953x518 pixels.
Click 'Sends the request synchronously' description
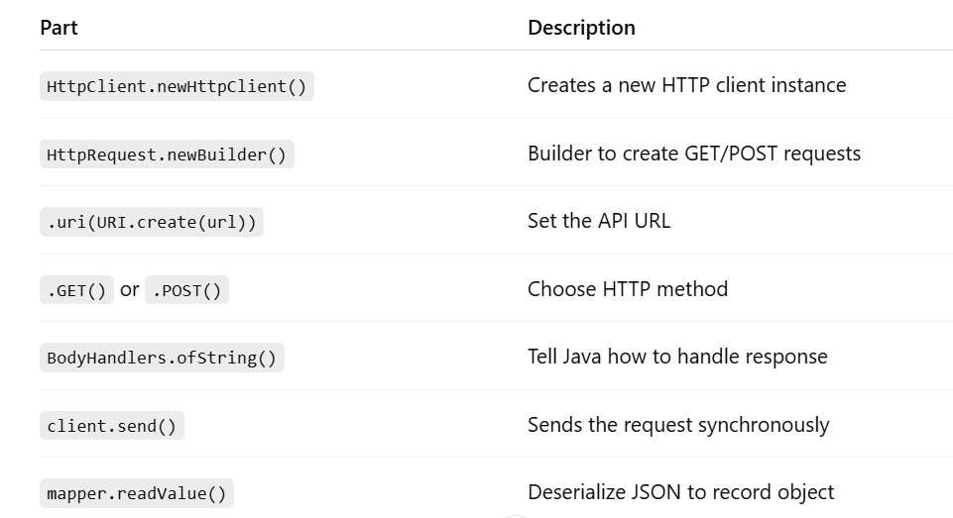pyautogui.click(x=678, y=425)
